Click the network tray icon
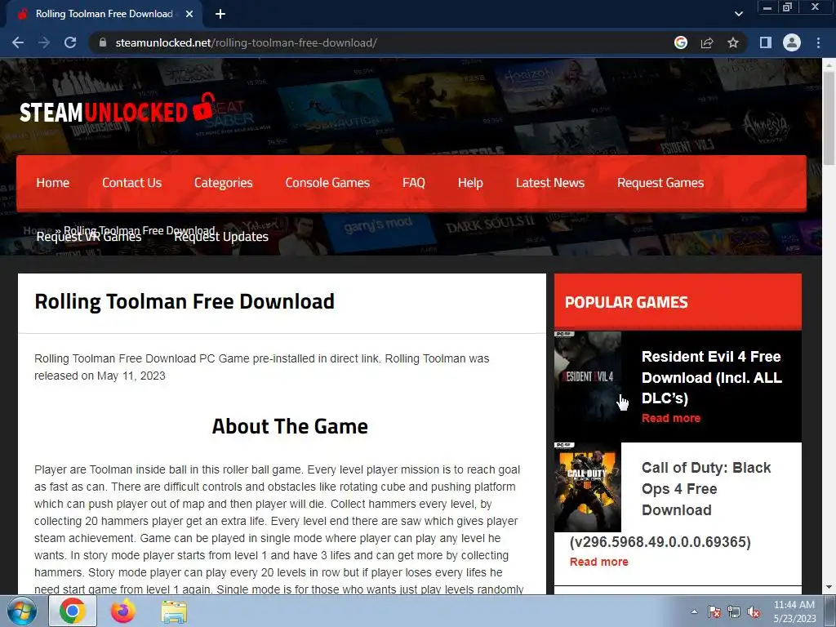Screen dimensions: 836x627 click(734, 611)
